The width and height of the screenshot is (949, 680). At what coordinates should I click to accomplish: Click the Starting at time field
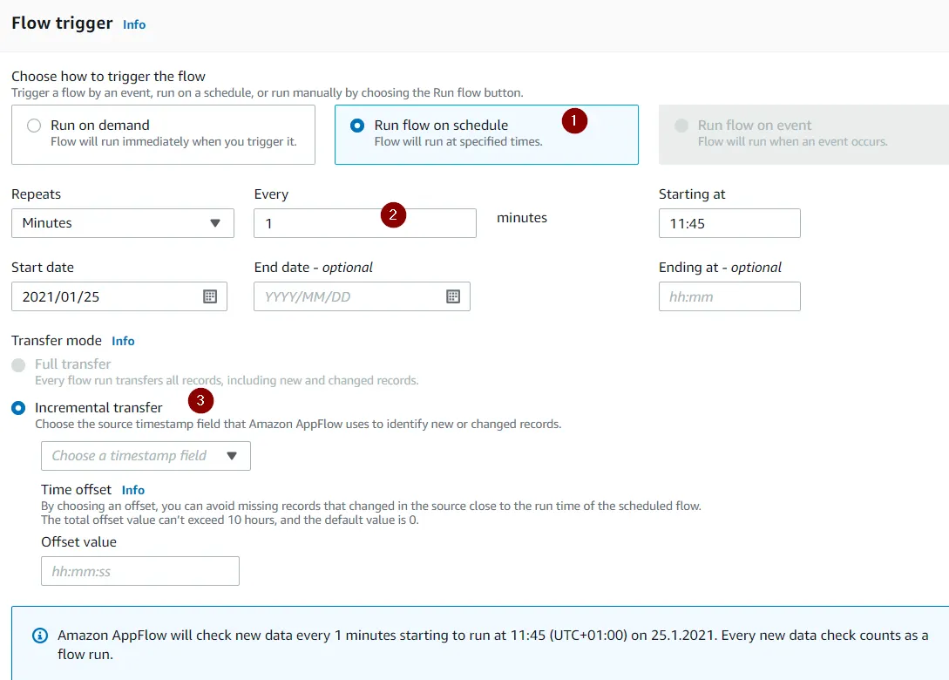[x=729, y=223]
